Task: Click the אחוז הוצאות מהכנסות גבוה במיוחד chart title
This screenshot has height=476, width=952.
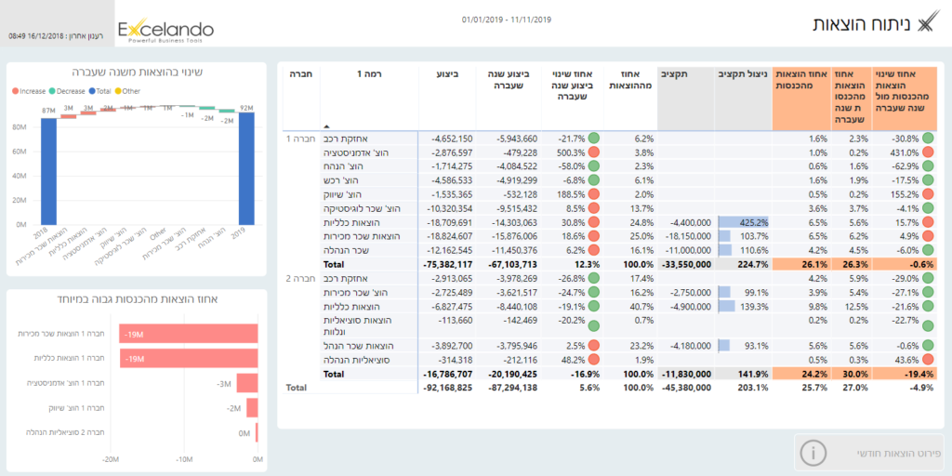Action: (138, 298)
